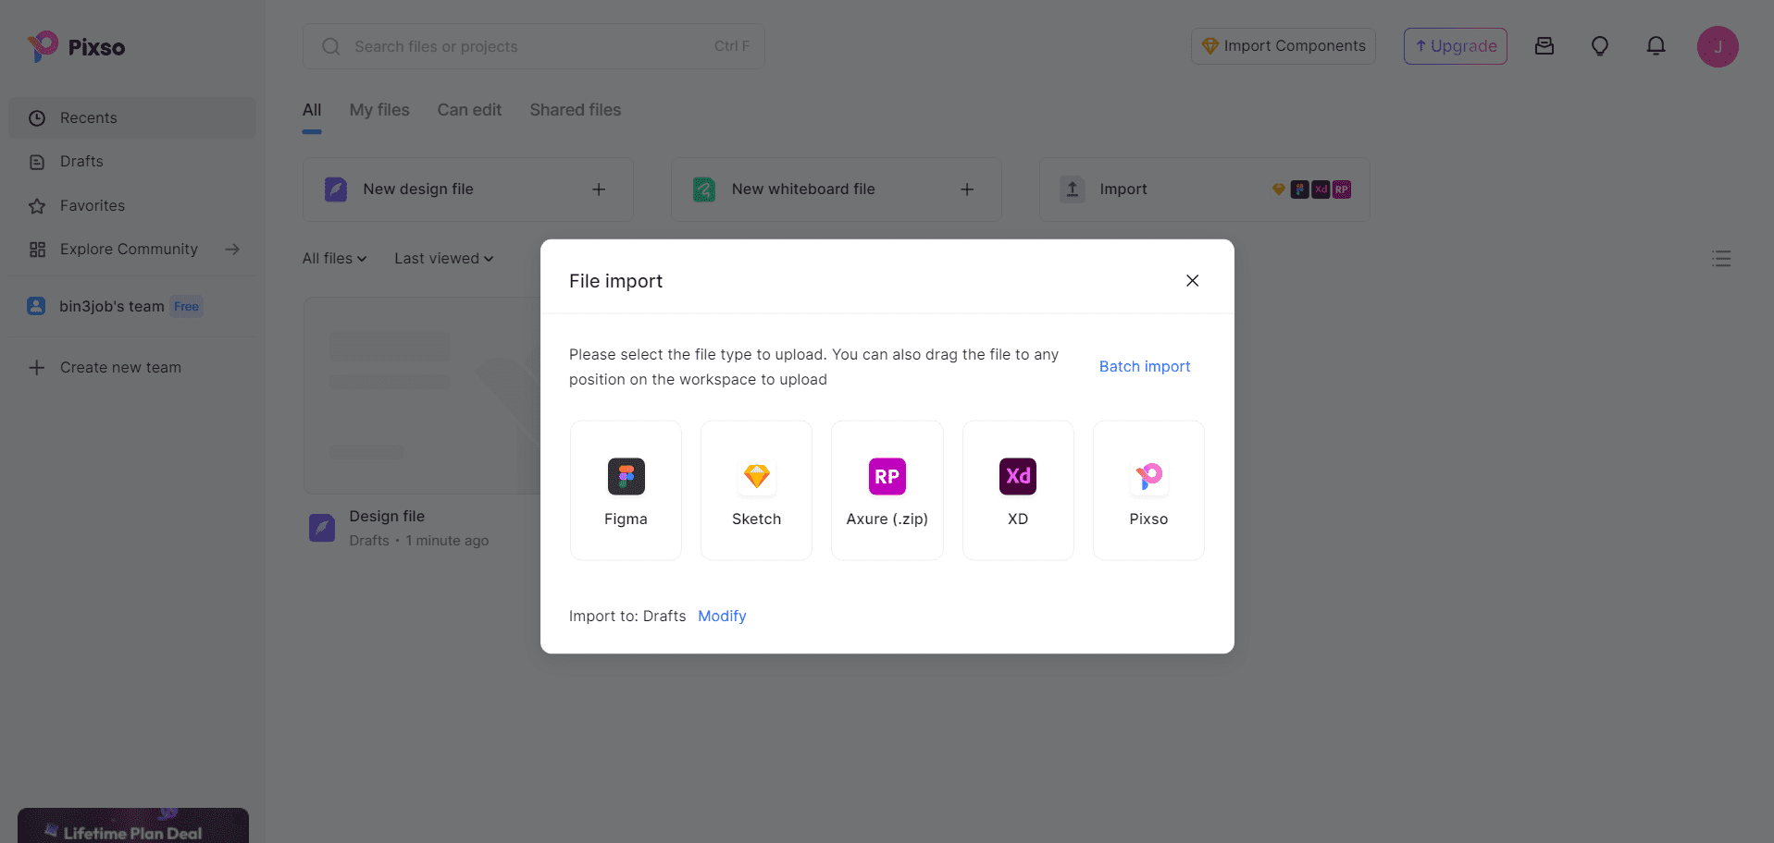Switch to the My files tab
The width and height of the screenshot is (1774, 843).
click(x=379, y=110)
